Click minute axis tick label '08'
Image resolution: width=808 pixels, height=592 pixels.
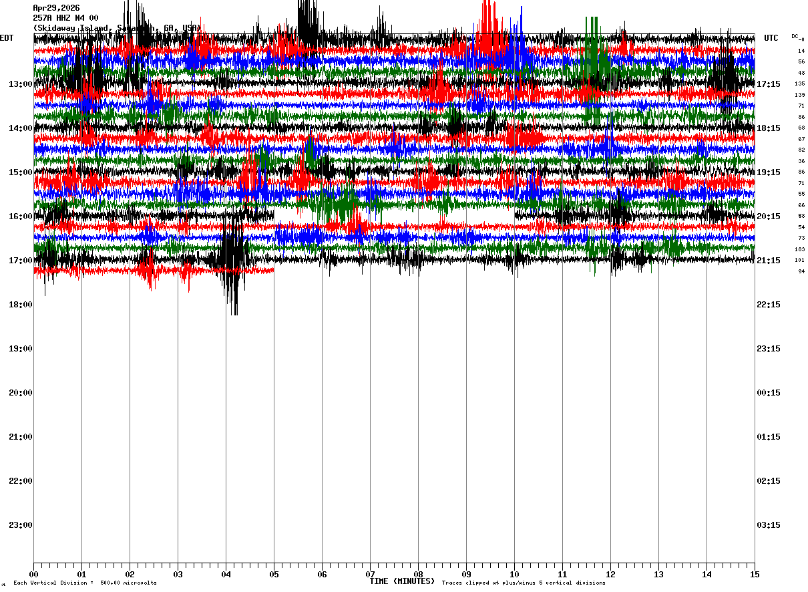(418, 574)
